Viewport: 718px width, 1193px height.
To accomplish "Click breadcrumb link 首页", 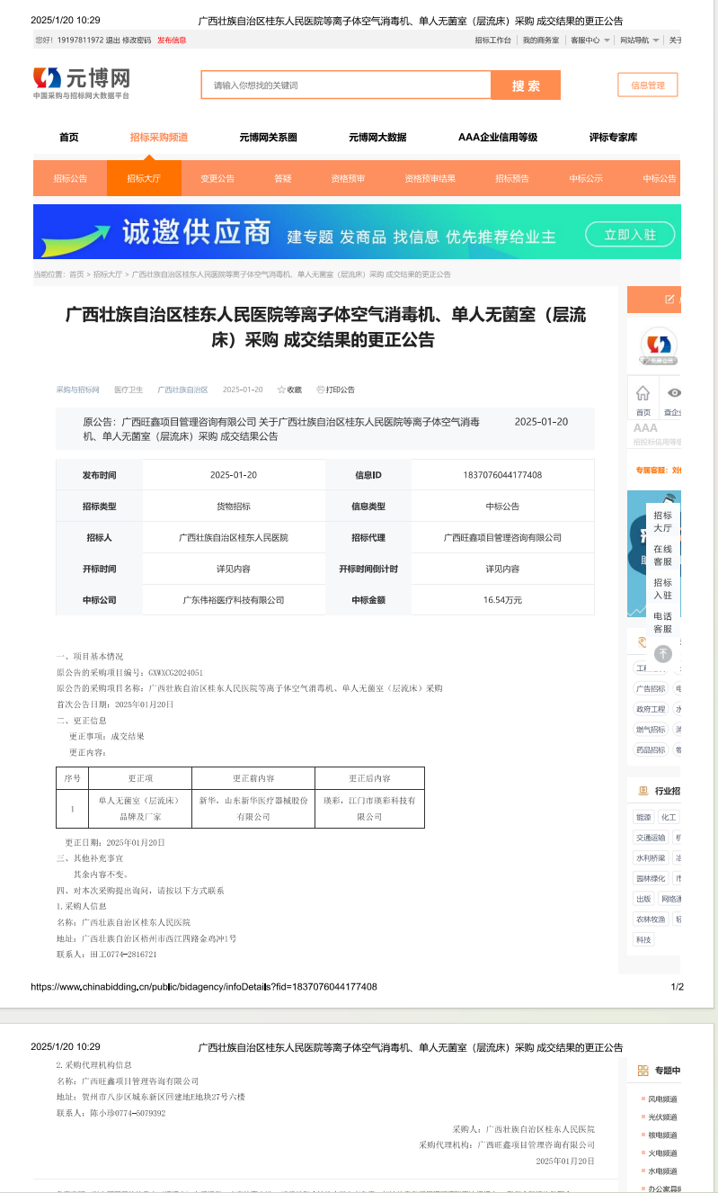I will [x=76, y=274].
